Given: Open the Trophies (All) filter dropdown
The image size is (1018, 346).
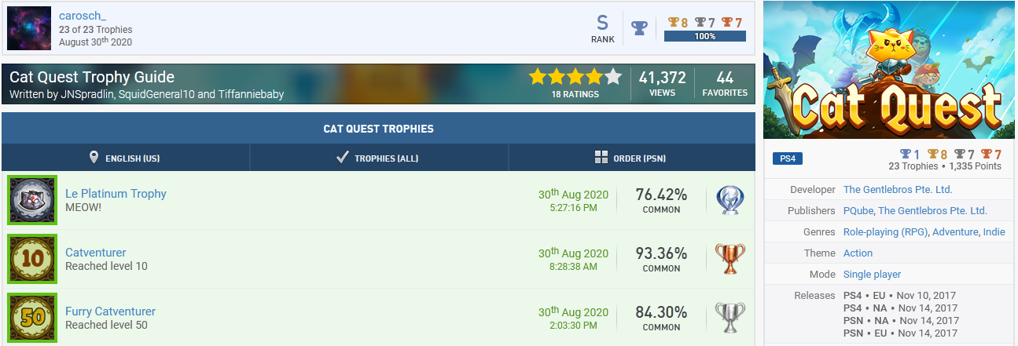Looking at the screenshot, I should (x=379, y=158).
